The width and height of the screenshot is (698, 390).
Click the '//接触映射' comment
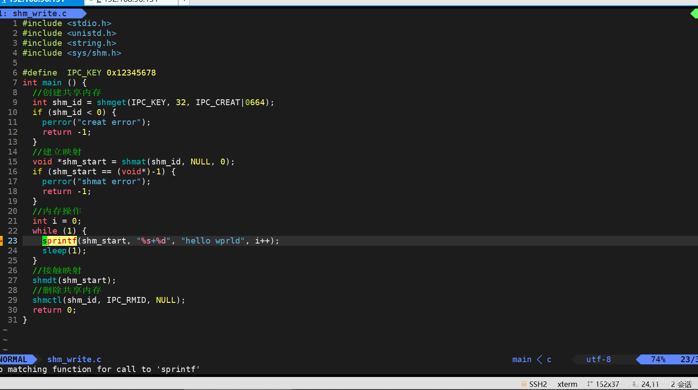coord(57,270)
